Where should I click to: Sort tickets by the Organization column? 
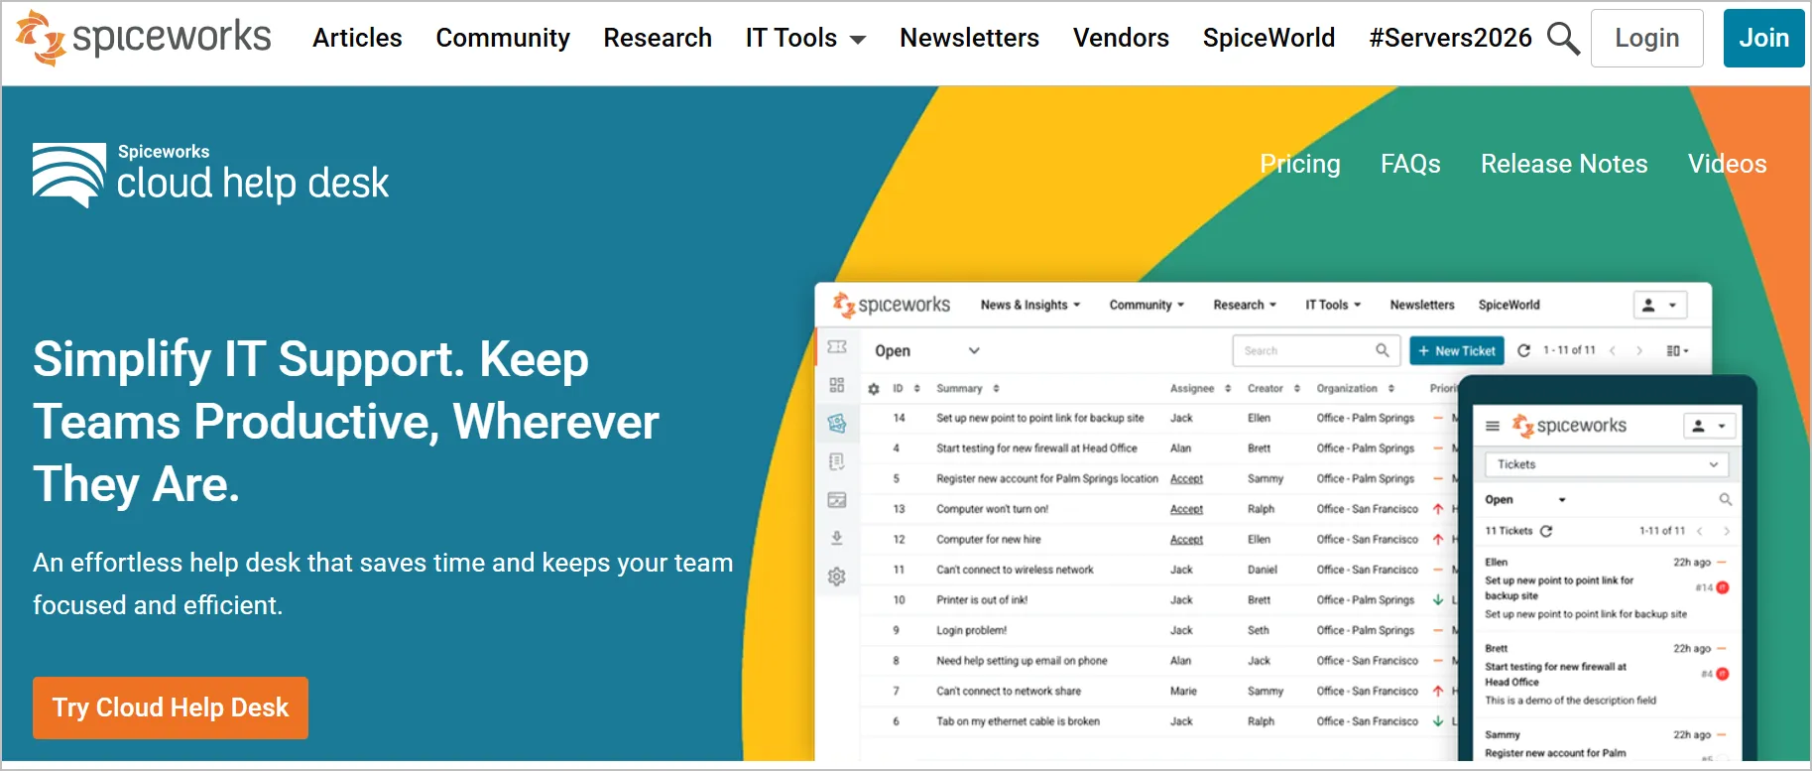pos(1356,389)
